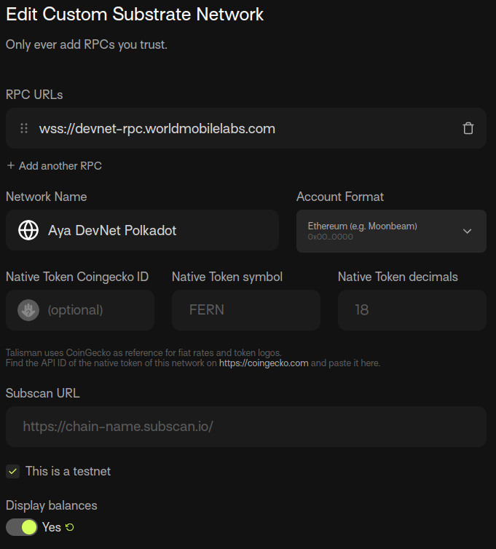Delete the devnet-rpc RPC URL with trash icon

click(468, 128)
